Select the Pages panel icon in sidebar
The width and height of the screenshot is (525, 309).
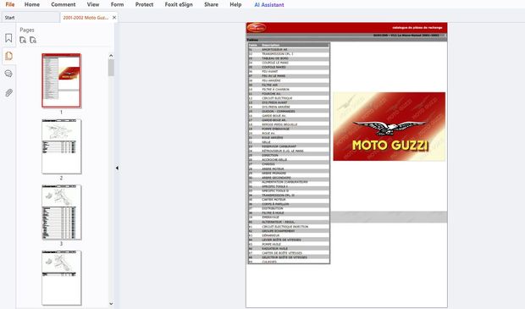point(8,56)
